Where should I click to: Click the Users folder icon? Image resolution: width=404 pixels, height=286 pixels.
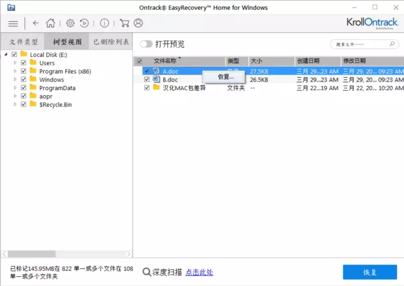tap(33, 62)
